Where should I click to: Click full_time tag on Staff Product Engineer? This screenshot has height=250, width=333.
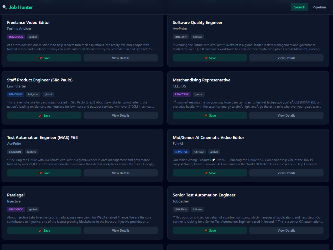[x=33, y=94]
